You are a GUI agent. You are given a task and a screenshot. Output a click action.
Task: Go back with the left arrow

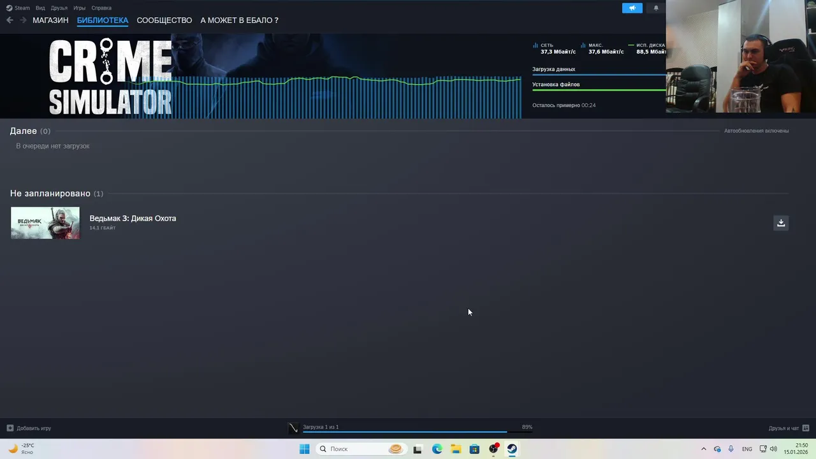point(10,20)
